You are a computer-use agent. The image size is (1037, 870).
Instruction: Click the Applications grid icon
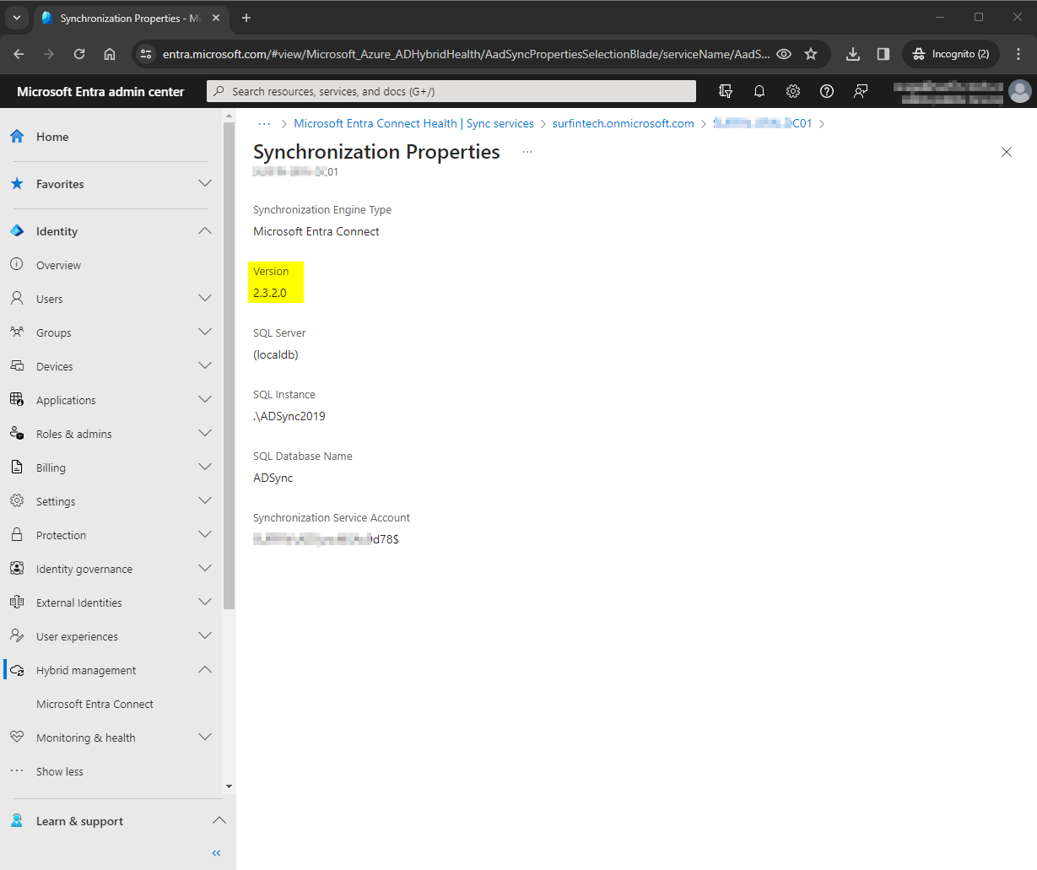point(17,400)
